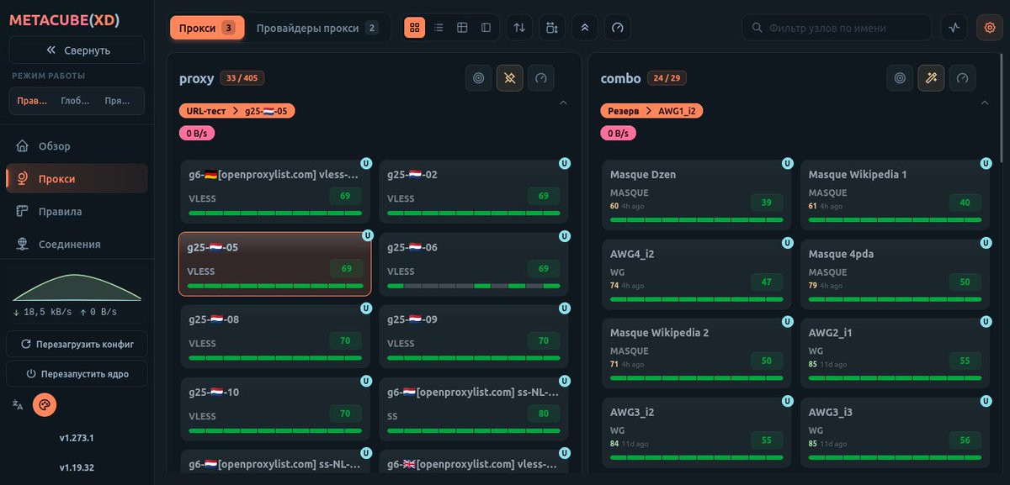The image size is (1010, 485).
Task: Select the g25-05 proxy card
Action: [x=275, y=264]
